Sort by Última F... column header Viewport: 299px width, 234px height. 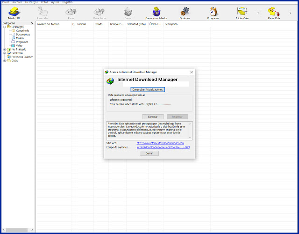pyautogui.click(x=156, y=24)
